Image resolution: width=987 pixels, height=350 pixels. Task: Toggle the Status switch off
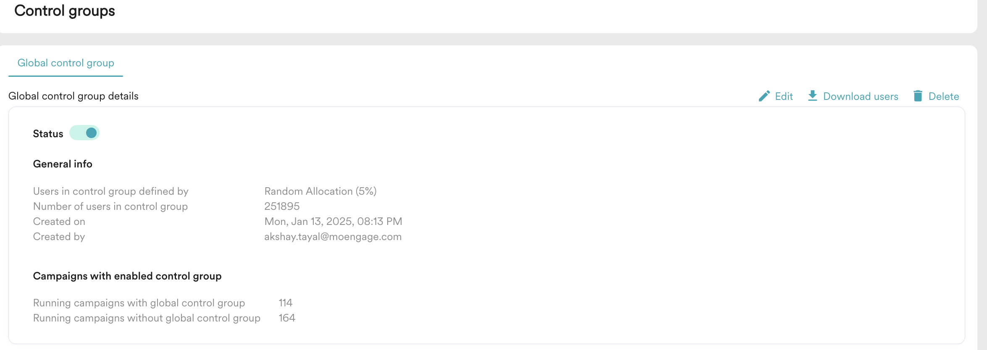pyautogui.click(x=84, y=133)
